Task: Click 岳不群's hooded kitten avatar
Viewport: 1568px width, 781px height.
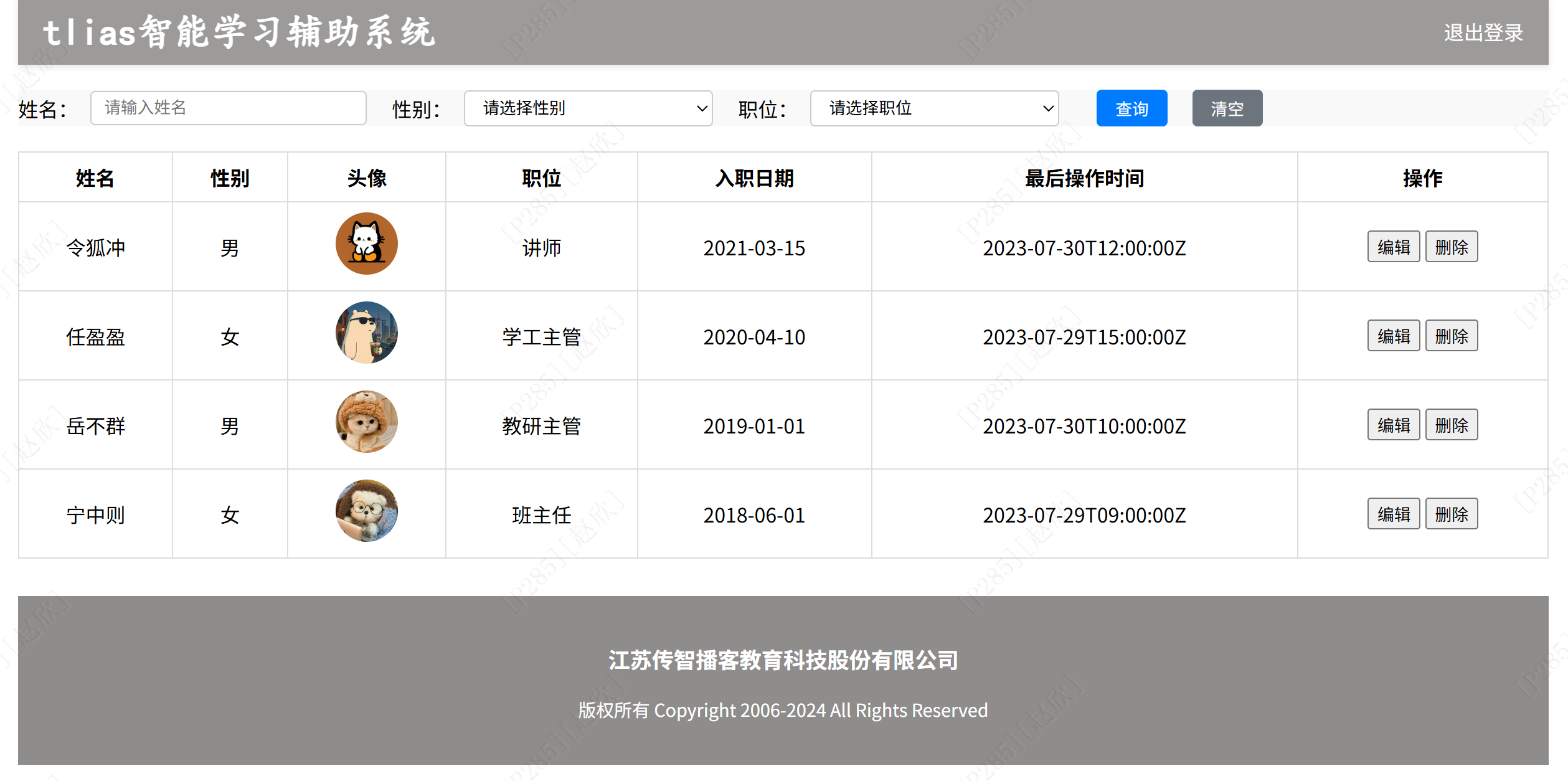Action: tap(366, 422)
